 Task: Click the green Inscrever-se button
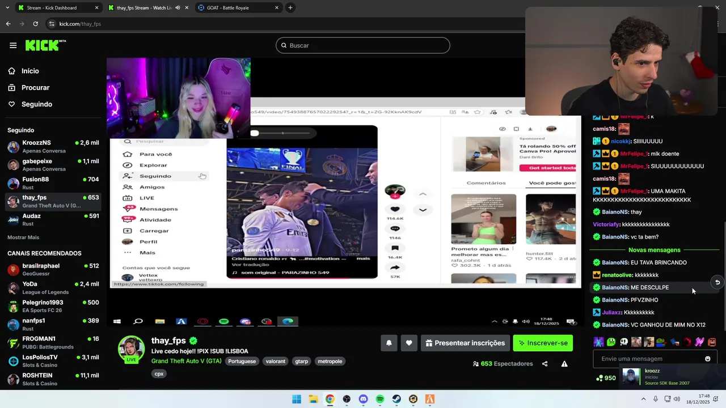[543, 343]
